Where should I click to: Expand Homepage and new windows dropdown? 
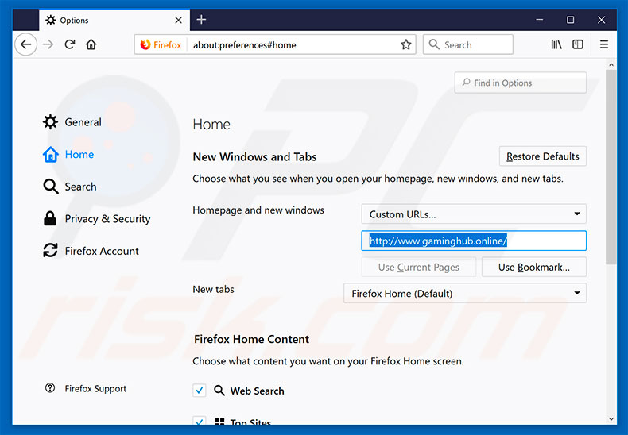(474, 214)
